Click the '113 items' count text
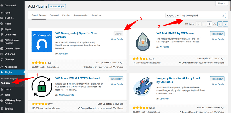 [x=190, y=24]
